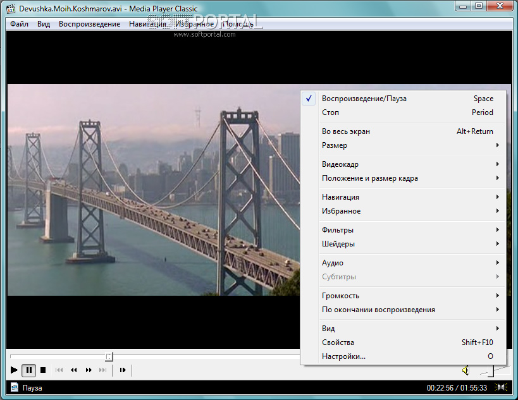Screen dimensions: 518x400
Task: Click the frame step button
Action: tap(123, 370)
